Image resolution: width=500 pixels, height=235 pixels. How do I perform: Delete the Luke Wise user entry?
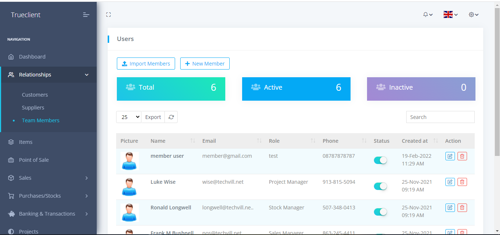pos(462,182)
